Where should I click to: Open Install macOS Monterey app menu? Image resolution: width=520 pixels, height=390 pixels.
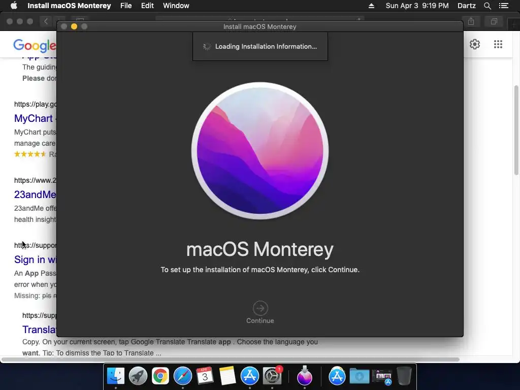69,6
